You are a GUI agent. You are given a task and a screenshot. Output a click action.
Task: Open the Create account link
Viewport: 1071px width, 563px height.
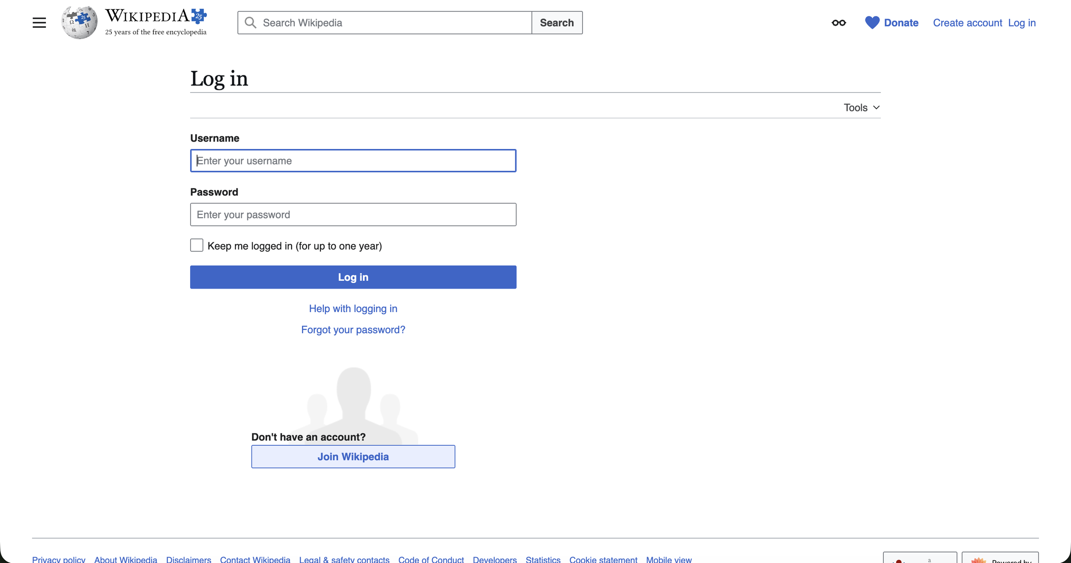pos(967,23)
